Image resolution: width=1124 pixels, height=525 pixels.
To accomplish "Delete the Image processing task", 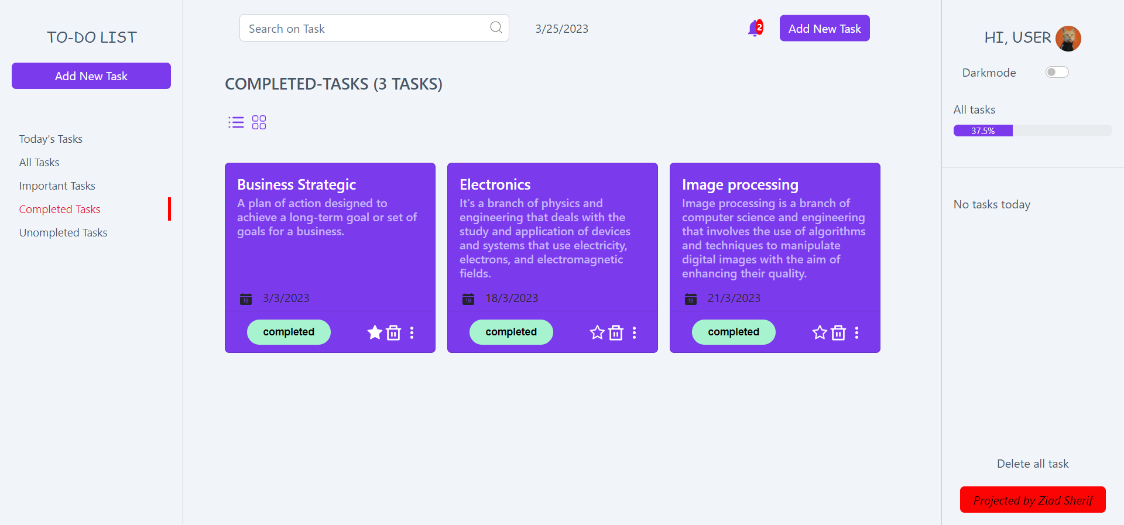I will pyautogui.click(x=838, y=332).
